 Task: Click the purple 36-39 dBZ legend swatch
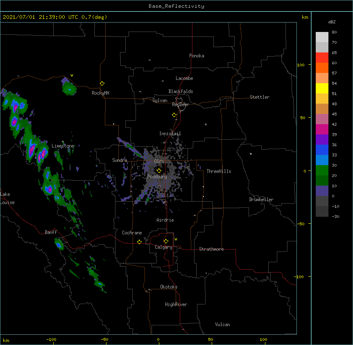[x=322, y=140]
